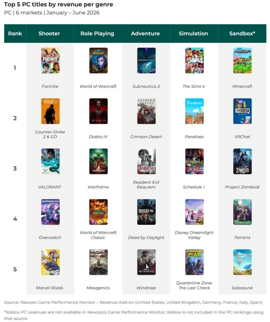Image resolution: width=270 pixels, height=322 pixels.
Task: Click the Schedule I cover image
Action: [x=194, y=161]
